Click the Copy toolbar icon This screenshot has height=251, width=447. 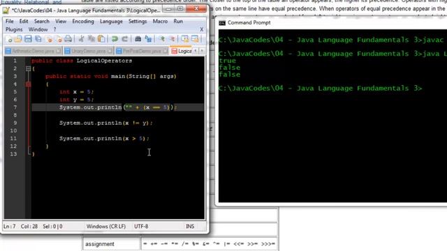coord(91,39)
